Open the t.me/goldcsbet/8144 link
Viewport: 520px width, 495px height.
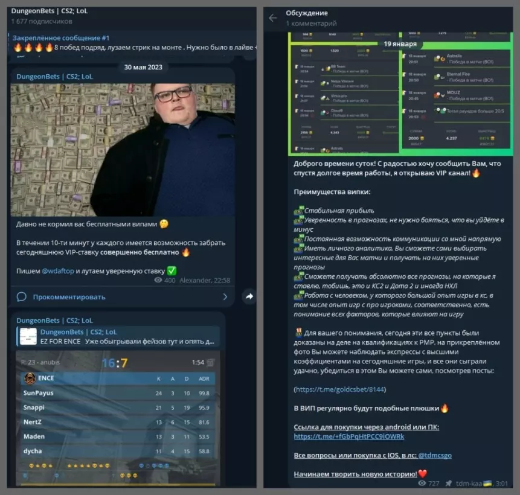tap(340, 389)
